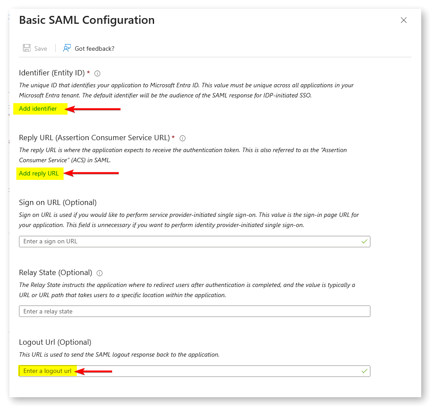Viewport: 430px width, 406px height.
Task: Select the Basic SAML Configuration heading
Action: click(x=87, y=20)
